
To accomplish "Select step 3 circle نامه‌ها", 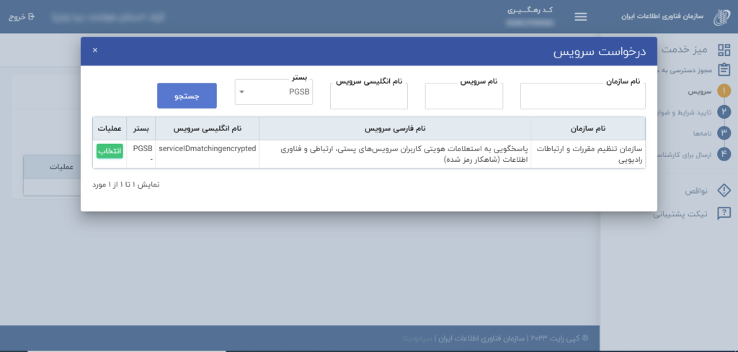I will 724,132.
